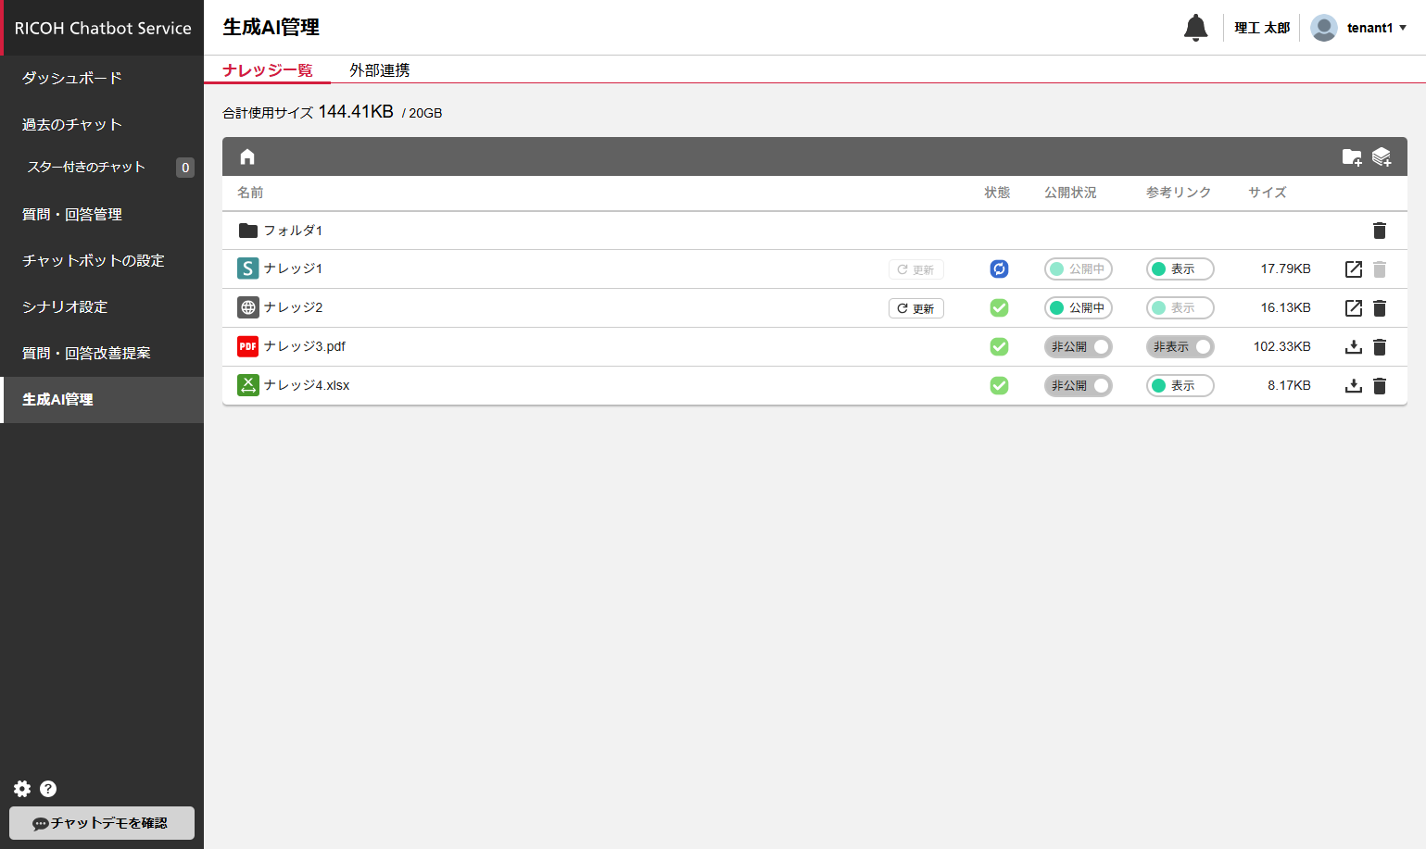Open settings gear in sidebar
Viewport: 1426px width, 849px height.
tap(22, 789)
